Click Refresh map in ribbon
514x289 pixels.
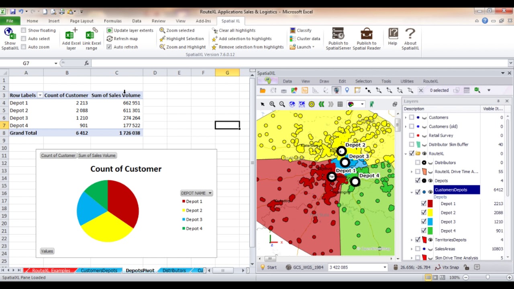point(122,39)
